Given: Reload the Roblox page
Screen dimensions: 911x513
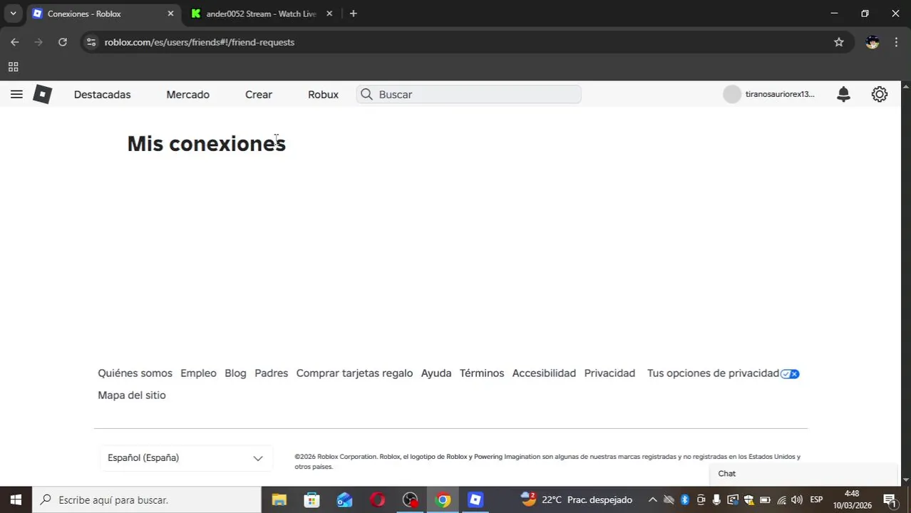Looking at the screenshot, I should pyautogui.click(x=63, y=42).
